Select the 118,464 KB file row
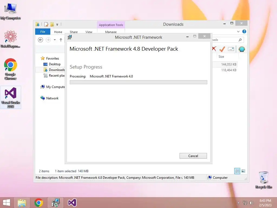Screen dimensions: 277x208 (225, 70)
